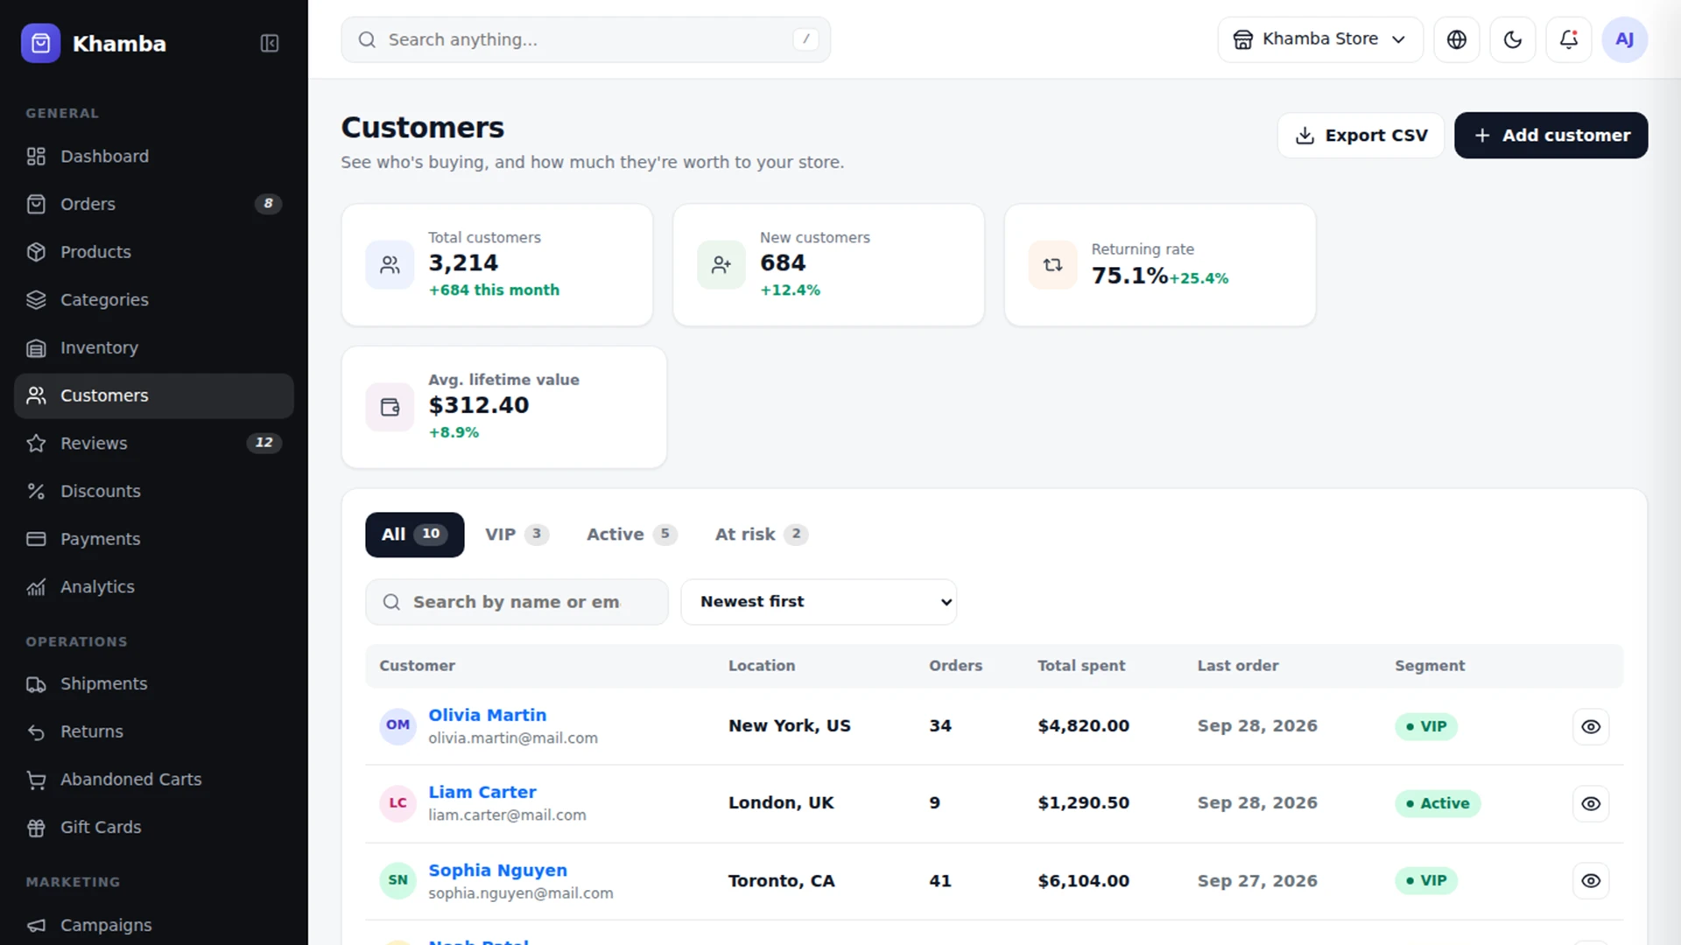Image resolution: width=1681 pixels, height=945 pixels.
Task: Open the Inventory section
Action: (x=153, y=347)
